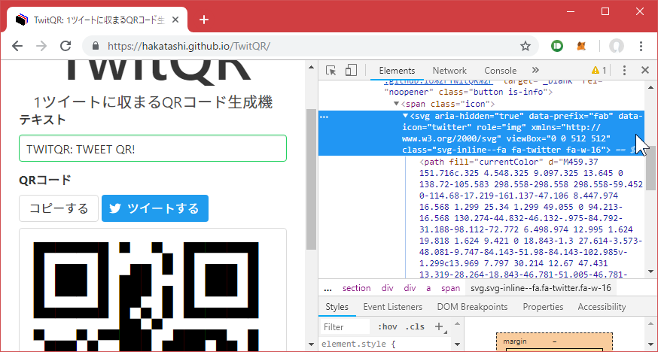Toggle the :hov element state panel
658x352 pixels.
(387, 327)
